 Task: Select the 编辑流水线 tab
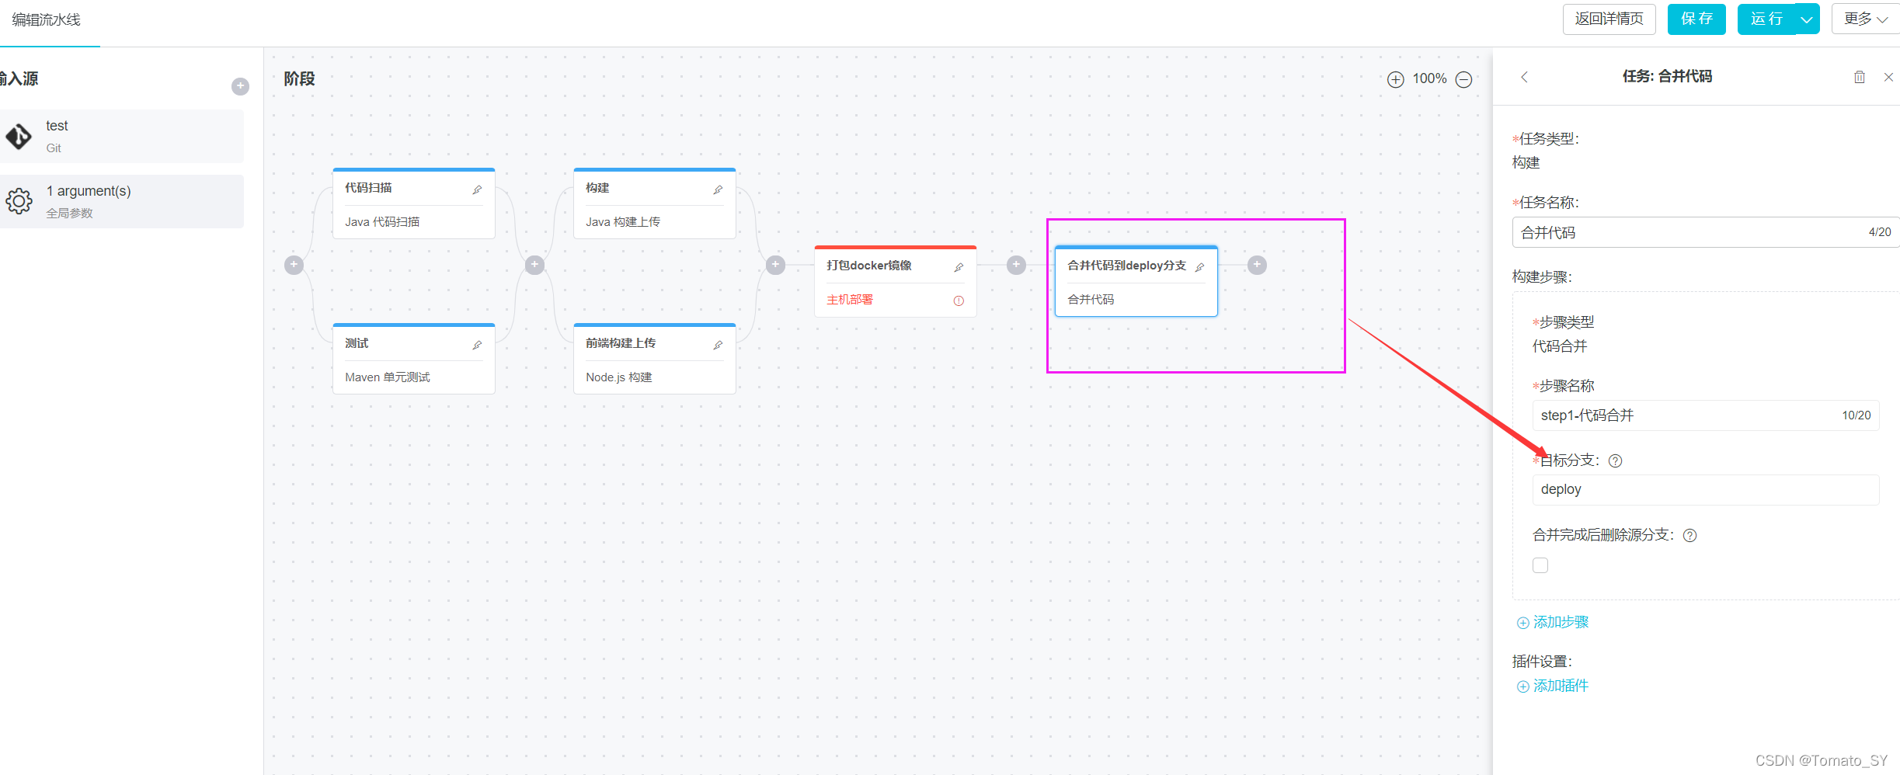(x=47, y=20)
